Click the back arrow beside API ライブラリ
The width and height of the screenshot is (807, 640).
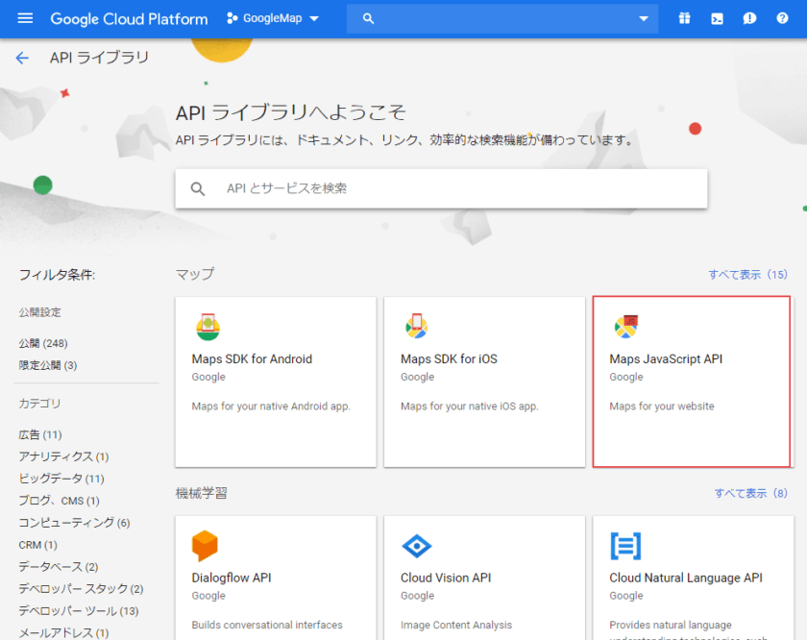[x=22, y=58]
